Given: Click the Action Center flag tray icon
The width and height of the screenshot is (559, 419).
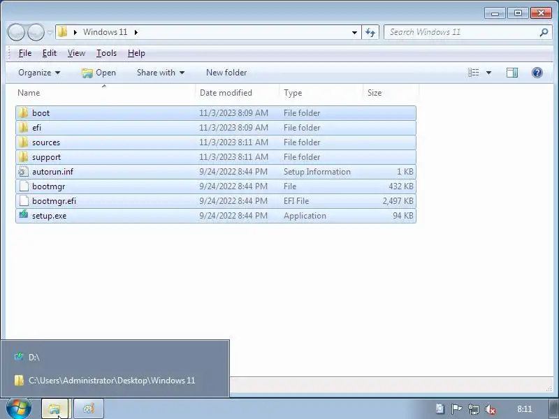Looking at the screenshot, I should [x=456, y=409].
